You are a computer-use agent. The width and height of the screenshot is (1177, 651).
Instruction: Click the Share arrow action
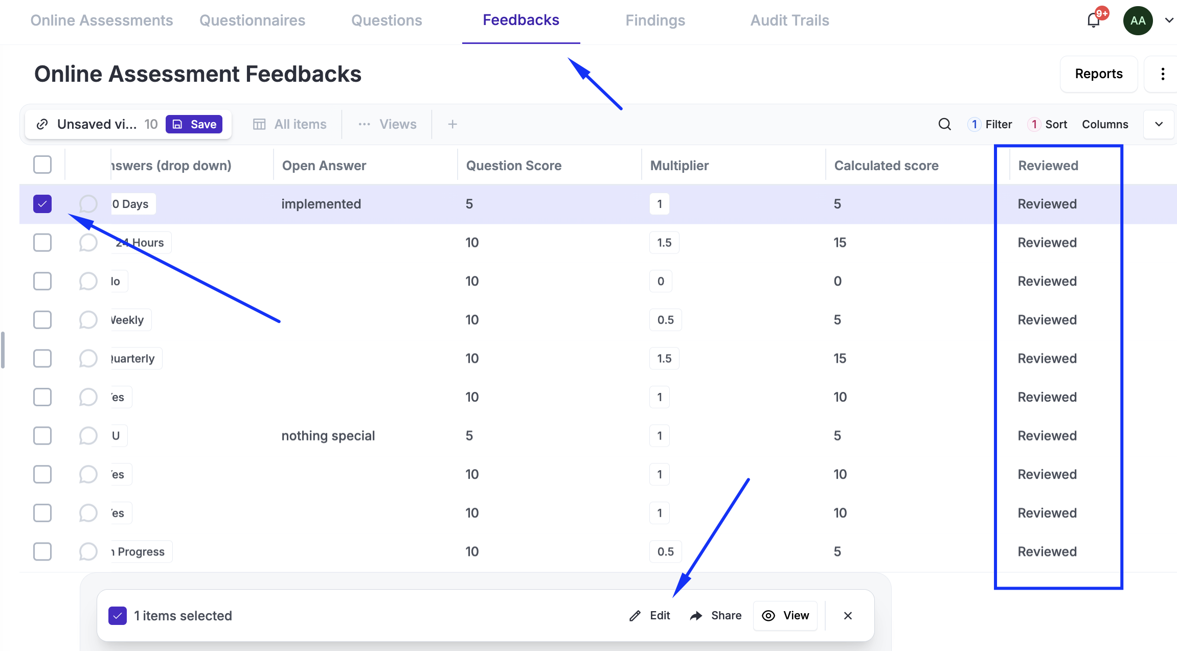click(716, 616)
